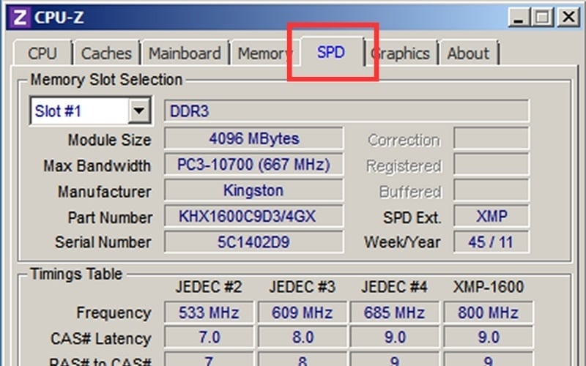Select the 800 MHz frequency cell

[x=488, y=313]
